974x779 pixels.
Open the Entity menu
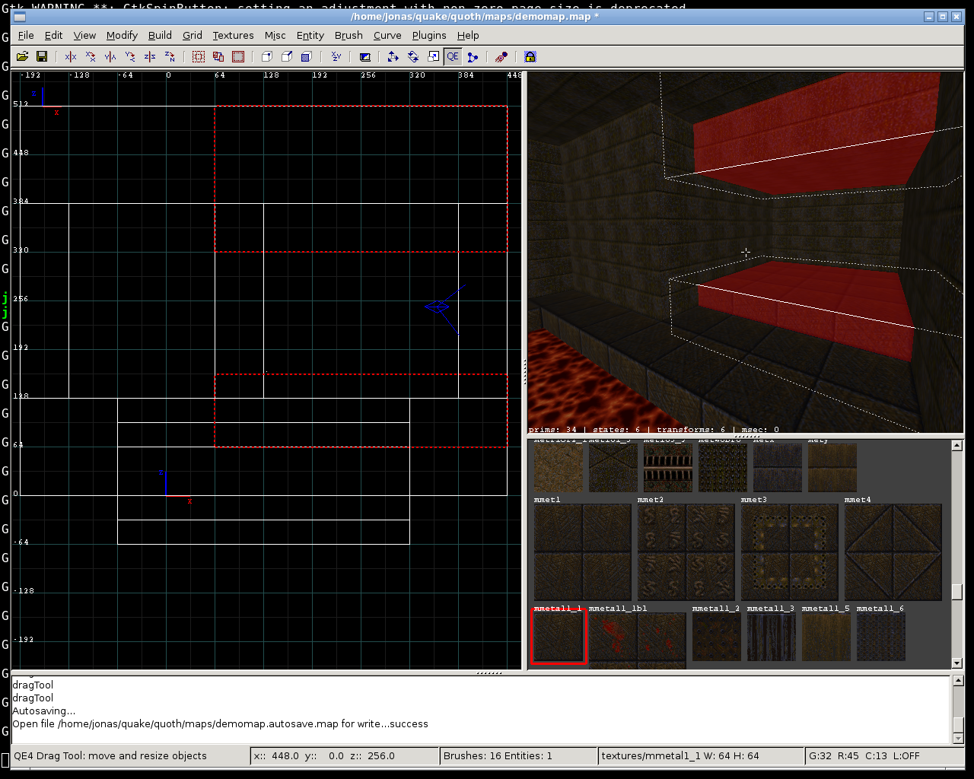point(310,35)
